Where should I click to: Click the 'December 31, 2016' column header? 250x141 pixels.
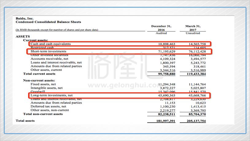161,28
